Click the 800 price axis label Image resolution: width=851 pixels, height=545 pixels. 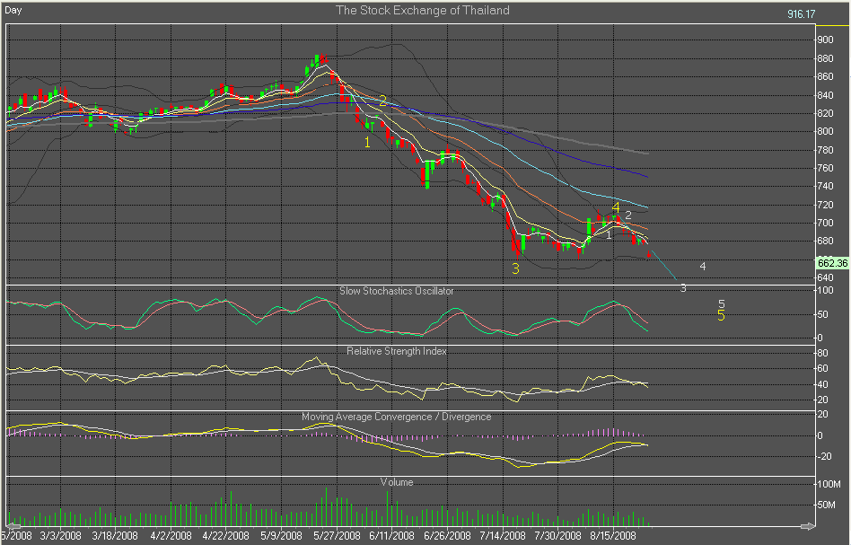pyautogui.click(x=826, y=131)
